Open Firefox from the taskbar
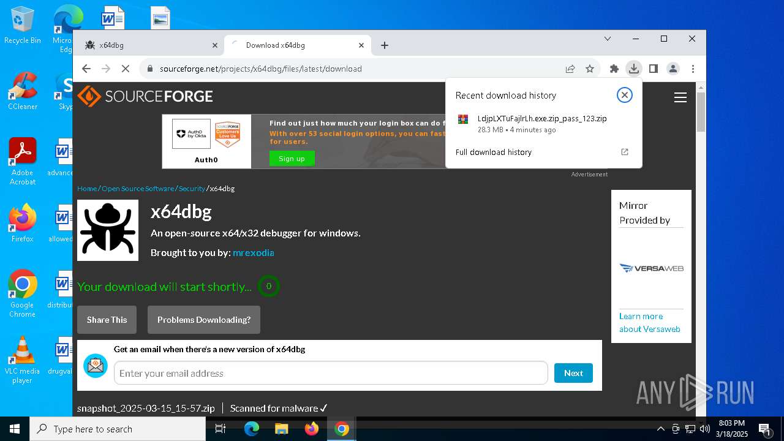Image resolution: width=784 pixels, height=441 pixels. [x=312, y=429]
